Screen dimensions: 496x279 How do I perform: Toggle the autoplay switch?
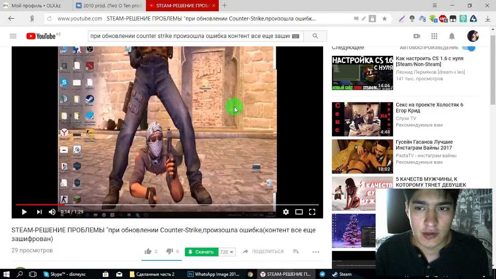tap(469, 48)
